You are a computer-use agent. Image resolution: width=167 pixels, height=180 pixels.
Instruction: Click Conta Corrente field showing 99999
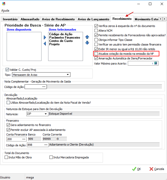tap(55, 139)
